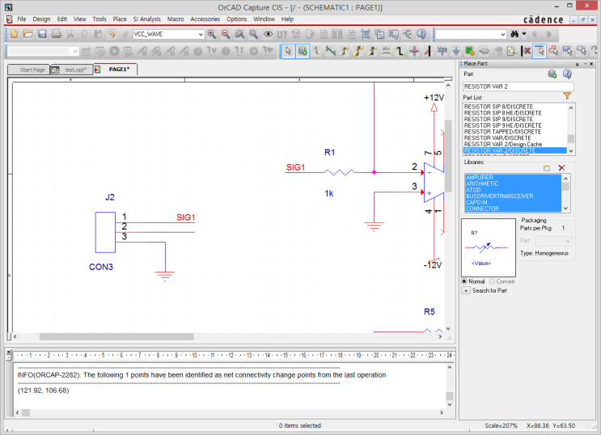Select the pointer Select tool

click(x=288, y=51)
